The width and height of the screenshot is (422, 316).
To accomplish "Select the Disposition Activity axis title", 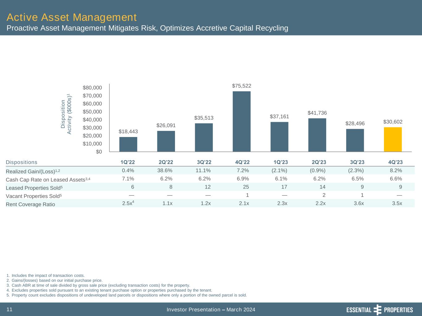I will pyautogui.click(x=67, y=114).
